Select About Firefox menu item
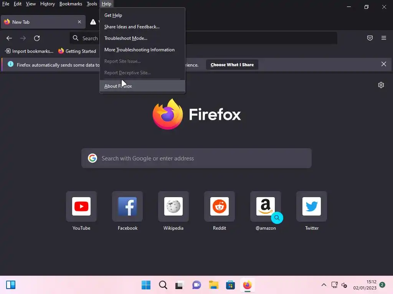 (x=142, y=86)
